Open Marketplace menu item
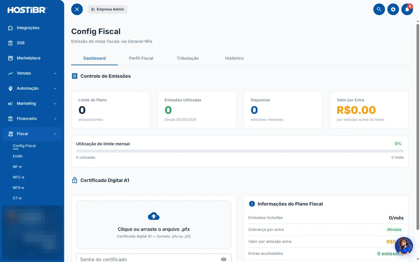 (32, 58)
